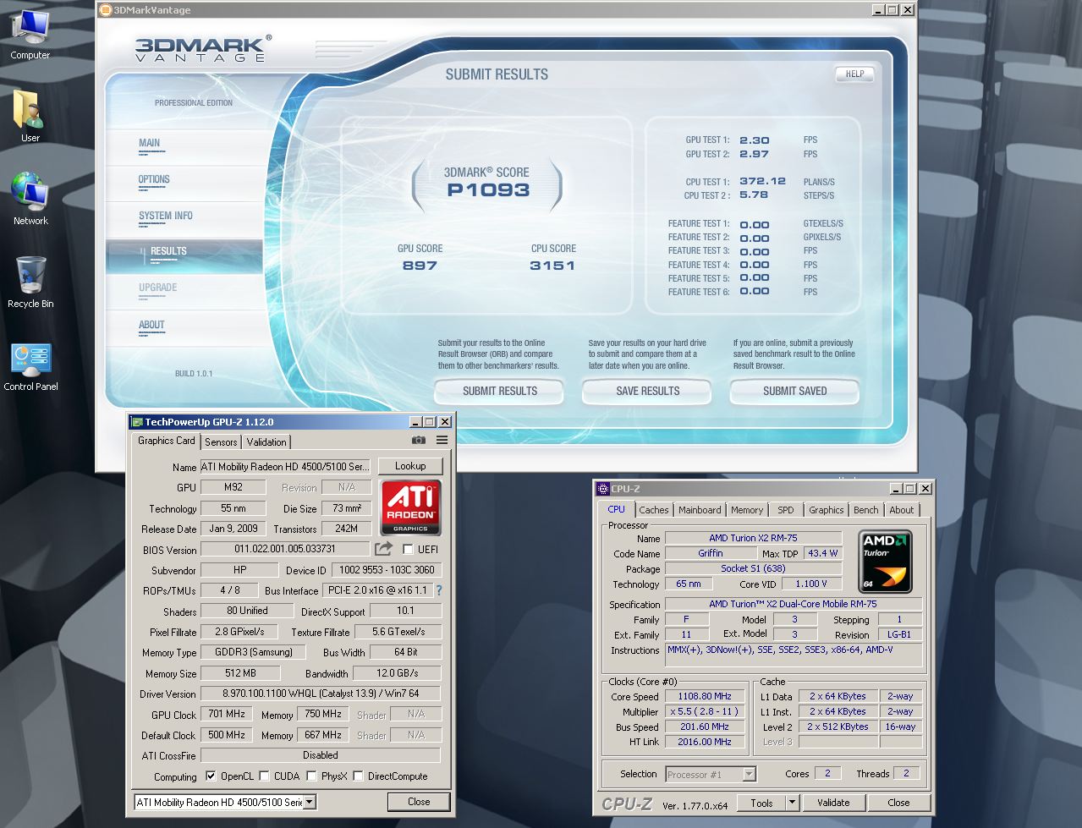Click the GPU-Z title bar app icon
Screen dimensions: 1082x828
136,422
